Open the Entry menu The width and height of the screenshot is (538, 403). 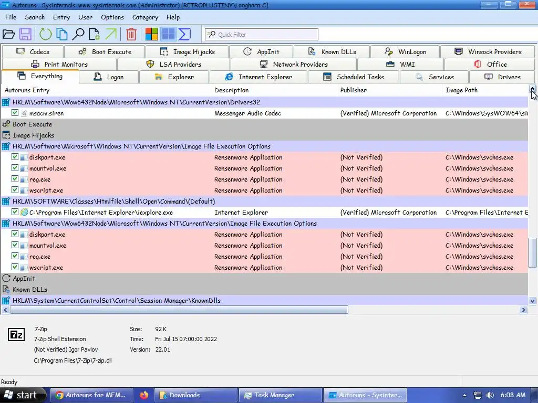pos(61,17)
